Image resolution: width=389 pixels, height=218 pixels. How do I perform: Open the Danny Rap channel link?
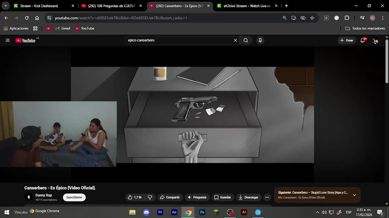pyautogui.click(x=44, y=195)
